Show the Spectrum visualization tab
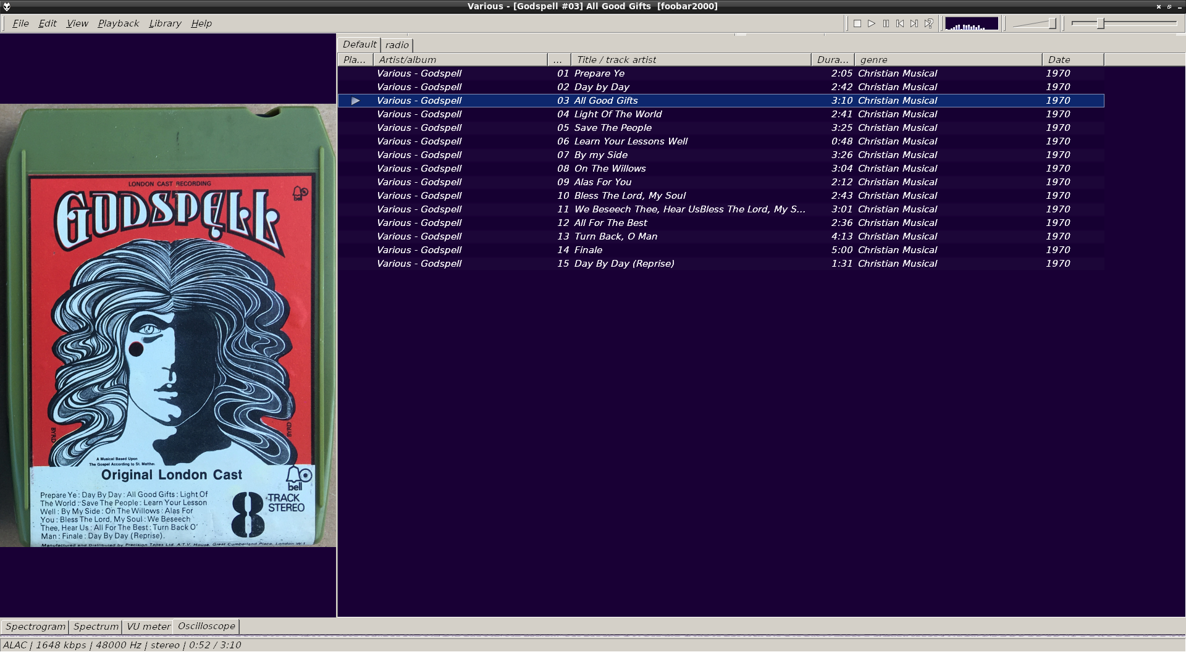 (x=96, y=627)
